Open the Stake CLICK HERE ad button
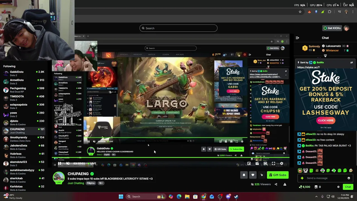 (x=326, y=121)
